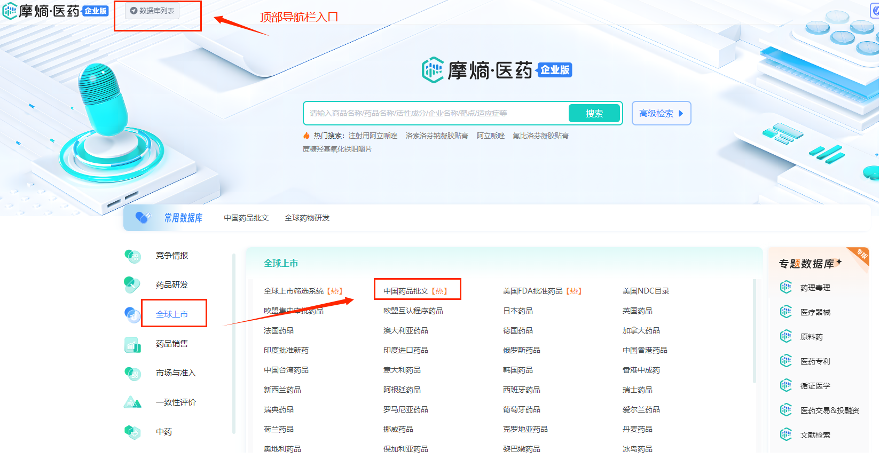
Task: Click the 摩熵医药 logo in top bar
Action: [x=56, y=11]
